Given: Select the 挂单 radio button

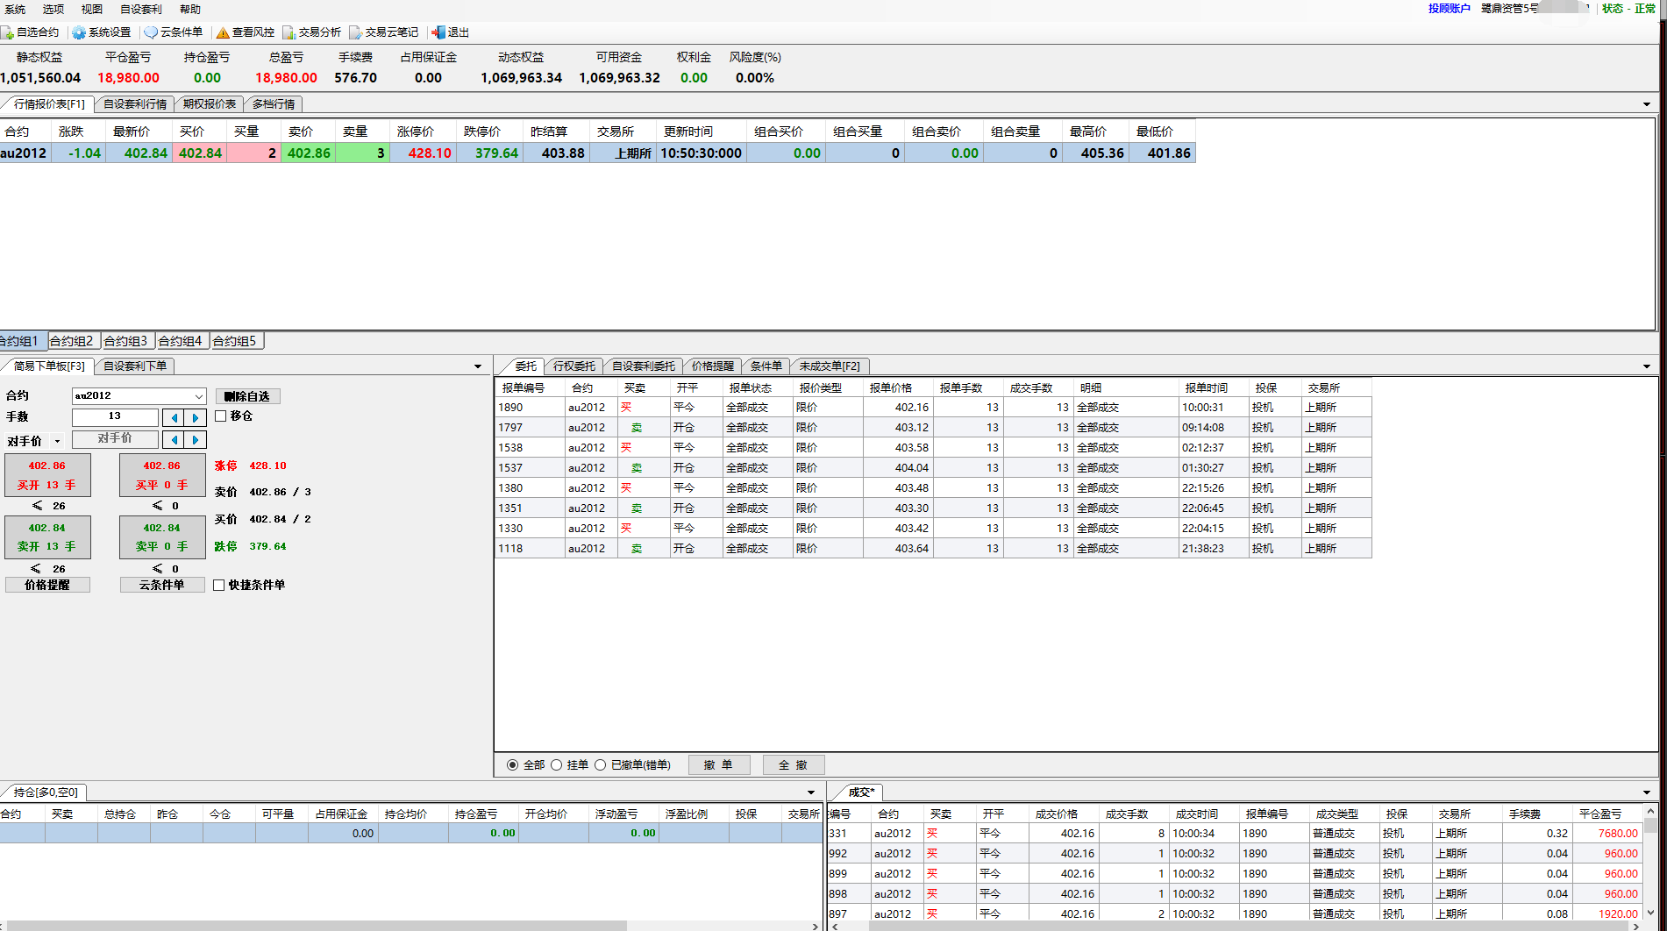Looking at the screenshot, I should [x=556, y=765].
